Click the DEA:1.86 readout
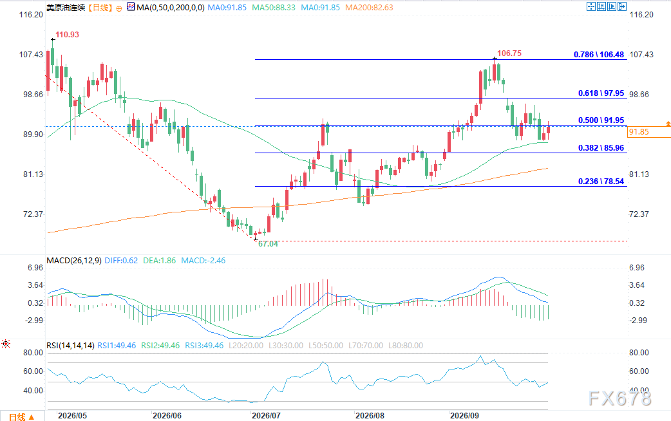 point(159,261)
